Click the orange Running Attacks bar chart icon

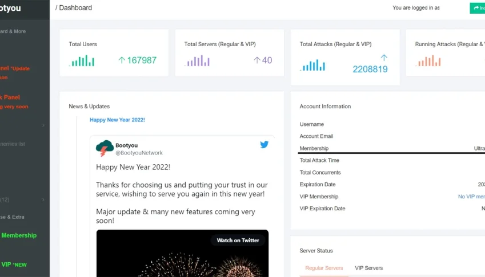click(x=428, y=61)
